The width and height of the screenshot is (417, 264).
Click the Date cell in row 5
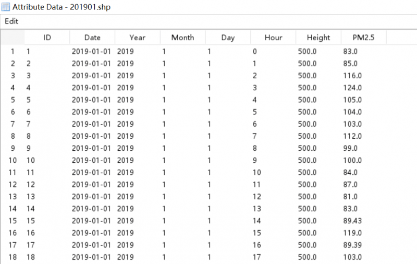(x=91, y=100)
